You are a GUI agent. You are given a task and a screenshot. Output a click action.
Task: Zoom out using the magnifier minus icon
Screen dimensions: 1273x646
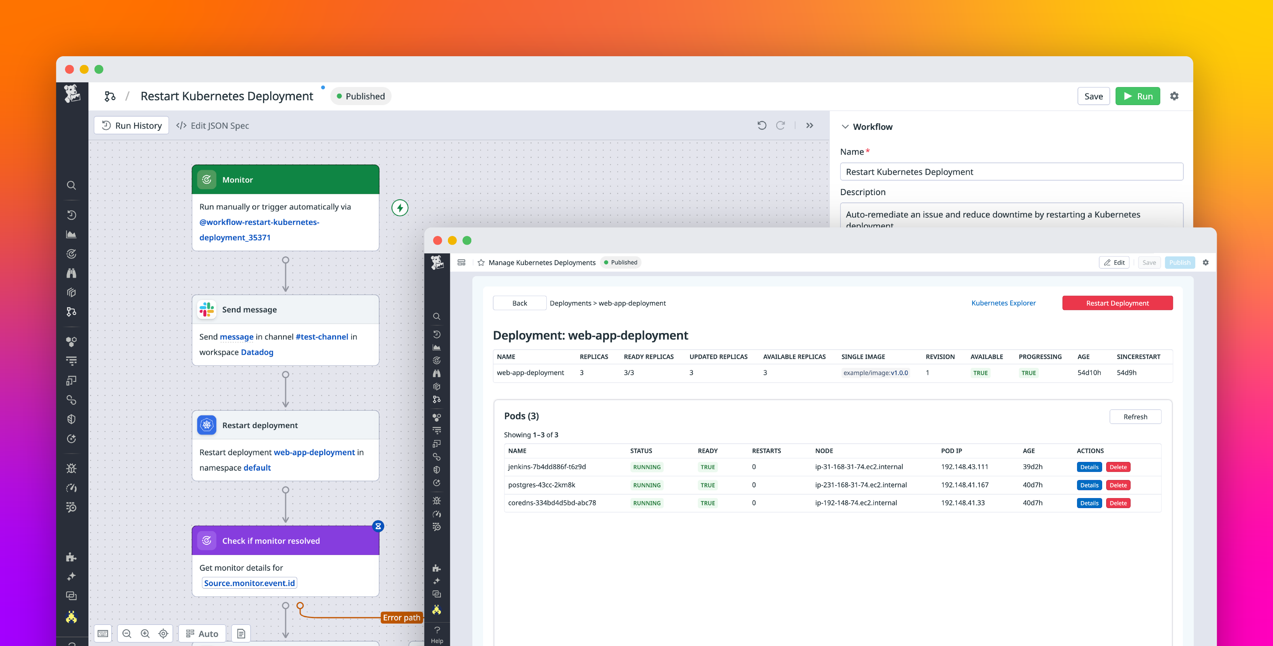pos(127,633)
